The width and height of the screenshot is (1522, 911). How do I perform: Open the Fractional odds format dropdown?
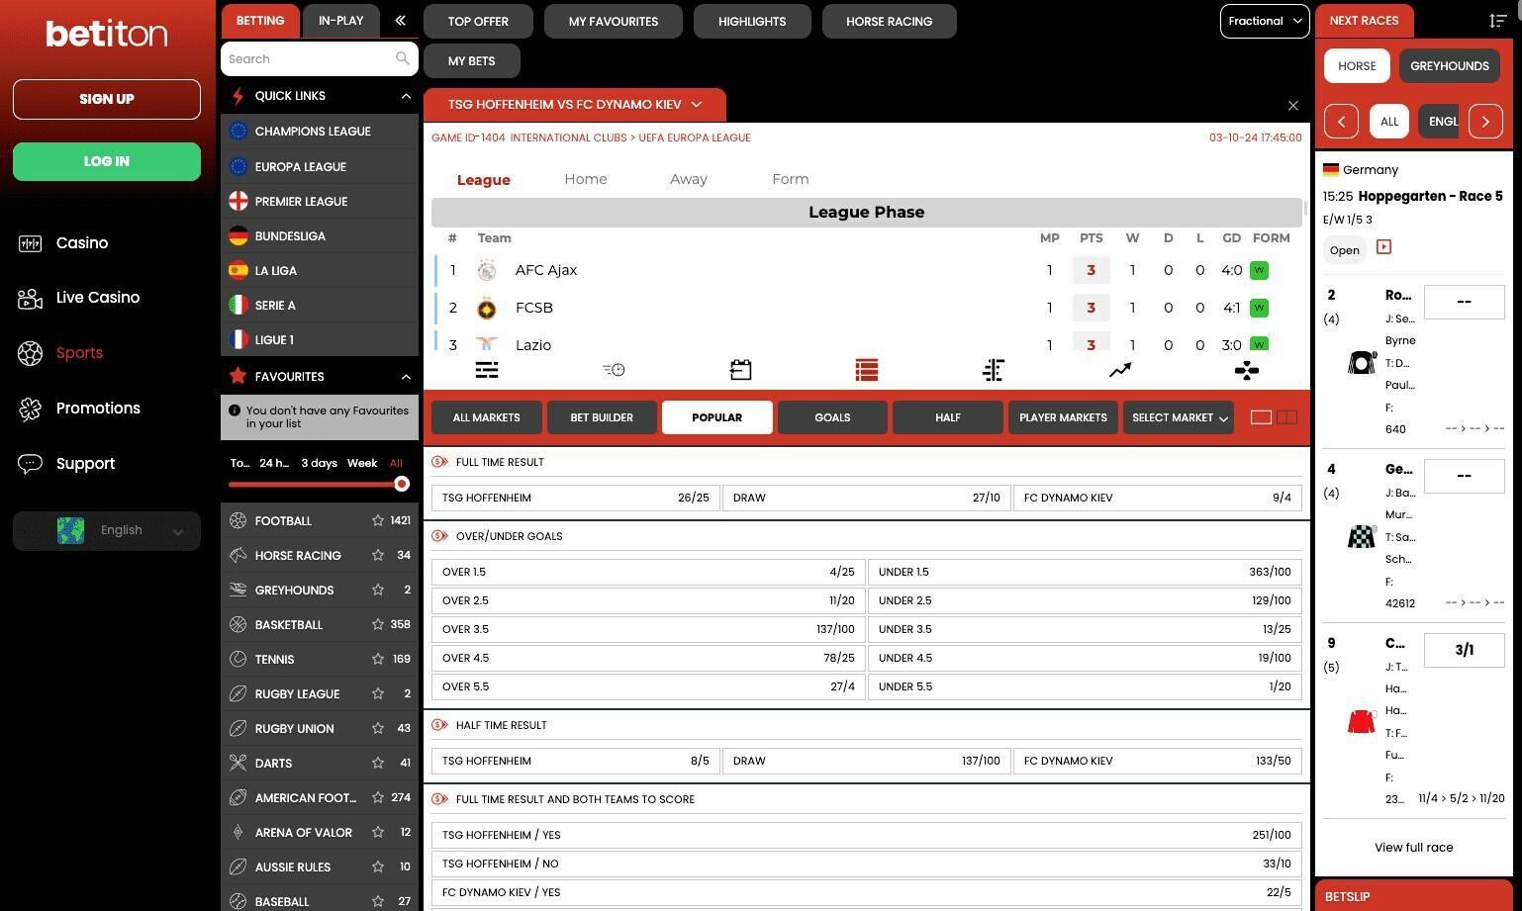1265,21
